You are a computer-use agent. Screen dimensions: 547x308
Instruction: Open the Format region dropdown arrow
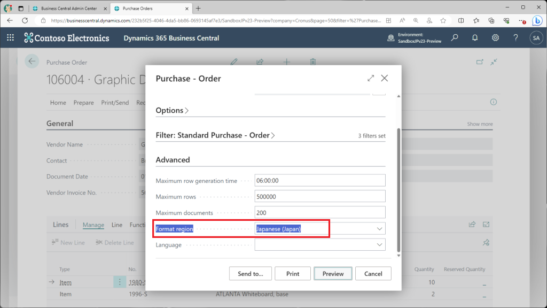[379, 229]
